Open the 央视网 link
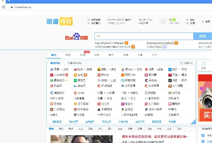Viewport: 212px width, 143px height. [x=153, y=80]
